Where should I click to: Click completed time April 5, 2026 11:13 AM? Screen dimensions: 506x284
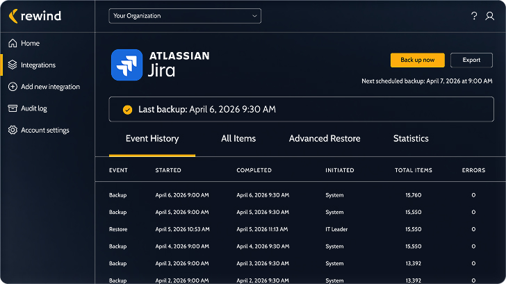262,229
